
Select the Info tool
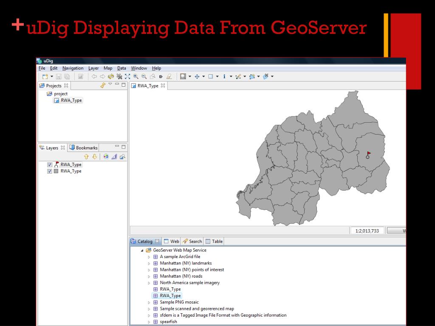tap(224, 76)
